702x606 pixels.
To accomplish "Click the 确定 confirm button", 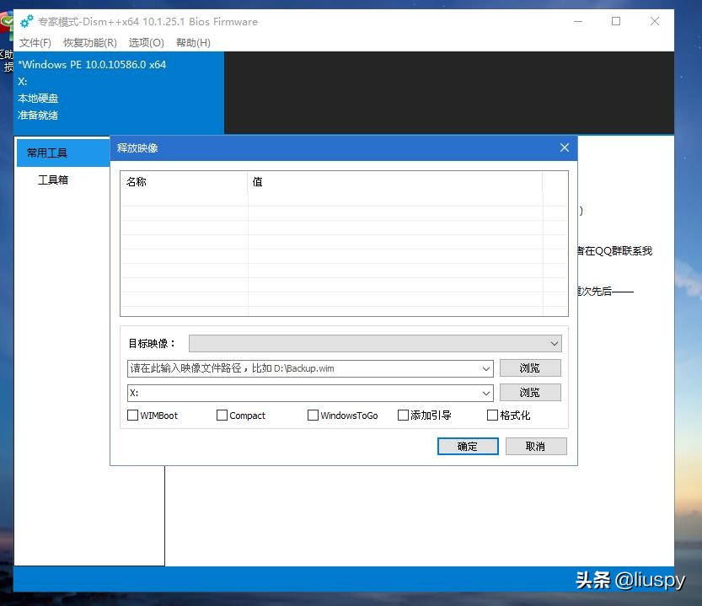I will [x=468, y=446].
